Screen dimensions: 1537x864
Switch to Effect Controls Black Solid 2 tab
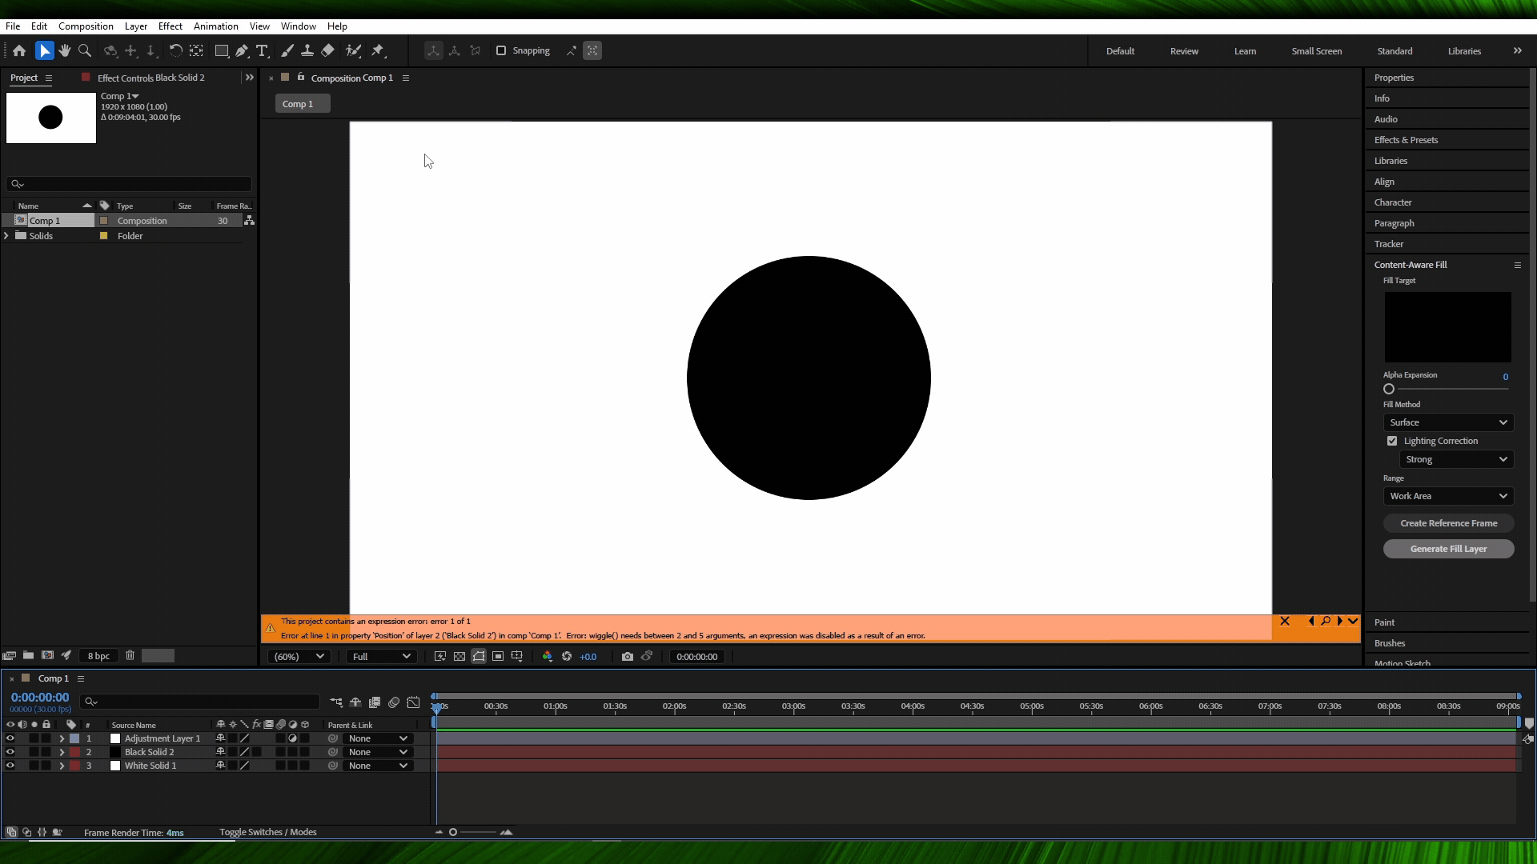tap(151, 78)
